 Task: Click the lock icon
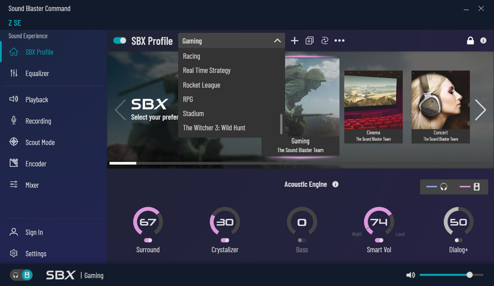click(x=470, y=41)
